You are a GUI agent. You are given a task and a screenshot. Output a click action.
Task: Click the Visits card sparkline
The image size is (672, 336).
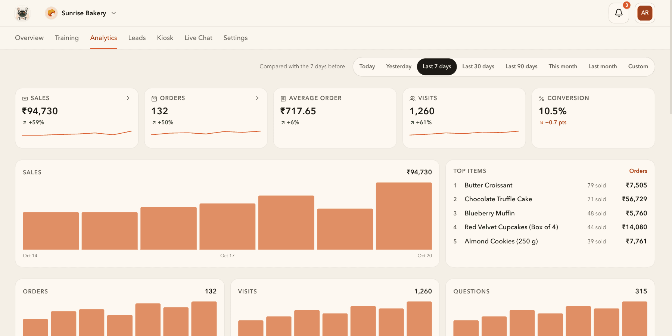[x=464, y=133]
